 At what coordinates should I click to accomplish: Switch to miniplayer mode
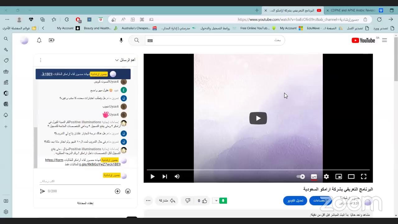339,176
